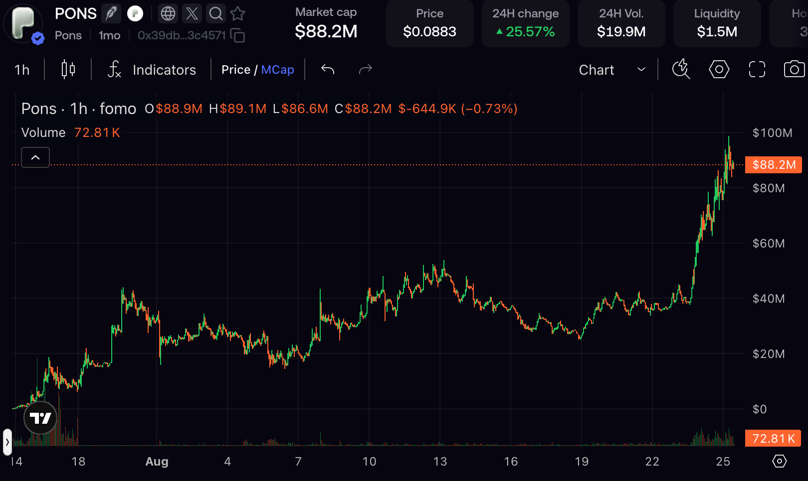
Task: Collapse the indicator legend chevron
Action: [x=35, y=157]
